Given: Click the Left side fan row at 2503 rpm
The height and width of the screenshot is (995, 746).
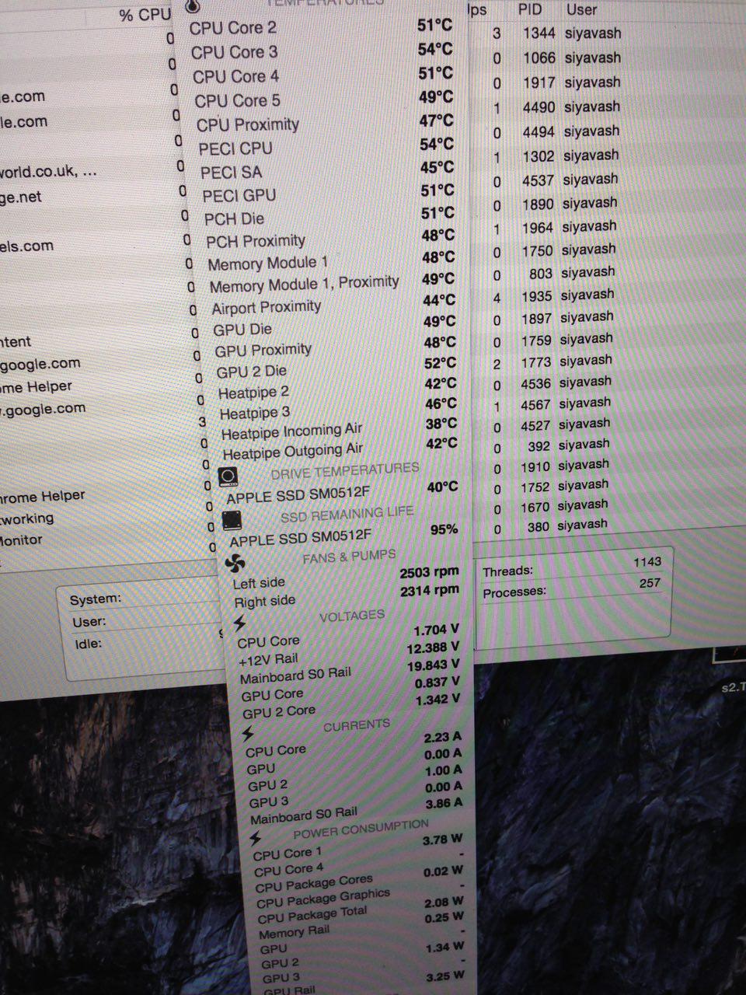Looking at the screenshot, I should tap(346, 578).
